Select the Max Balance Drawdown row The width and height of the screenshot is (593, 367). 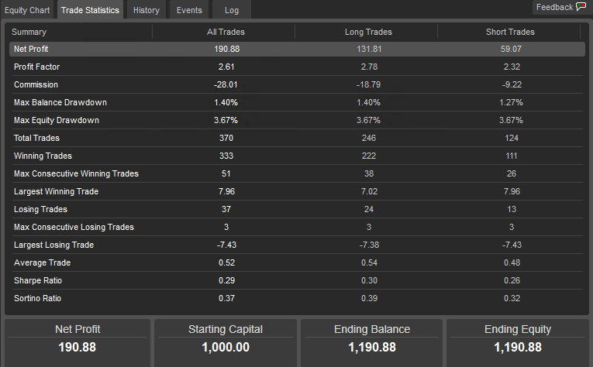tap(297, 102)
